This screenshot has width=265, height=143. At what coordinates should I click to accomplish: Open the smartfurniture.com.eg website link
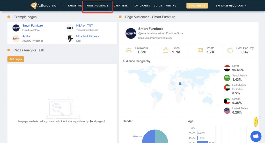[x=155, y=38]
